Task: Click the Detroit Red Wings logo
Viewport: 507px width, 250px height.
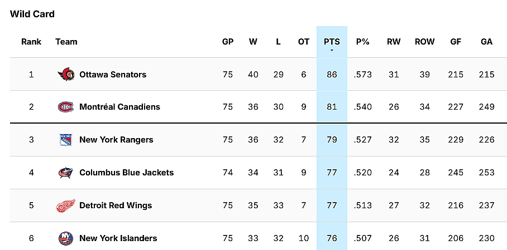Action: [x=66, y=205]
